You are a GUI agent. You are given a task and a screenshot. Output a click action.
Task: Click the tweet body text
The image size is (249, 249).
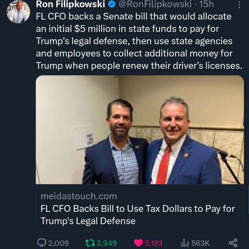(x=139, y=41)
